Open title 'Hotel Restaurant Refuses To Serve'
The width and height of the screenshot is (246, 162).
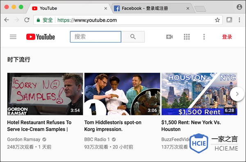[39, 126]
